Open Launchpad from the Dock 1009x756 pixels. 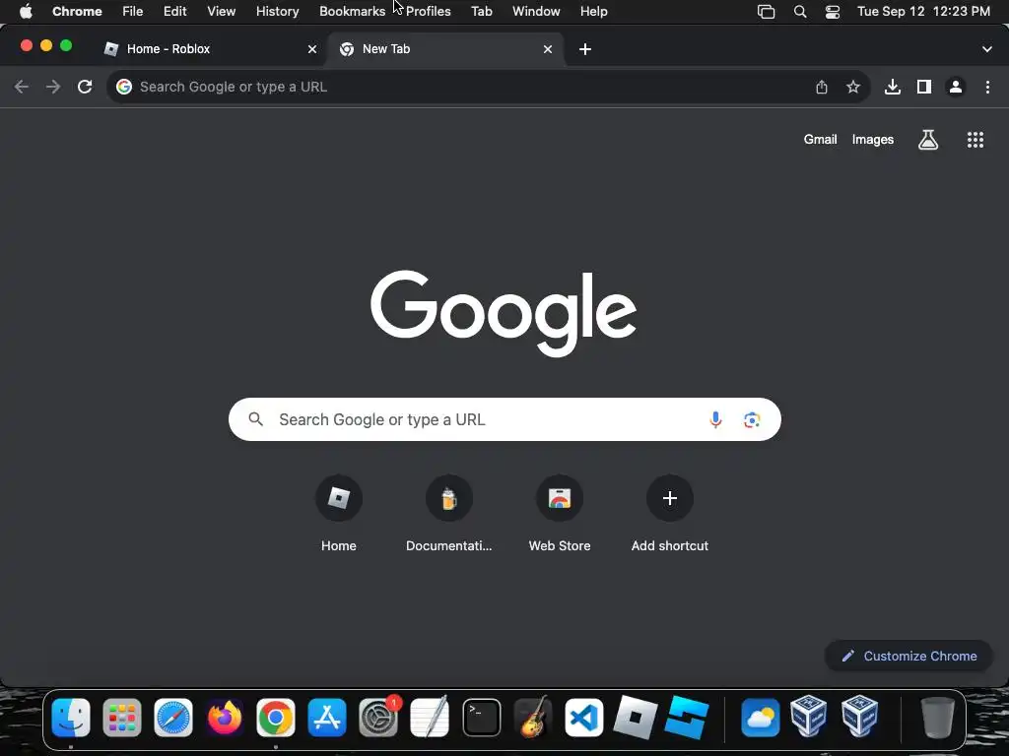(x=121, y=718)
